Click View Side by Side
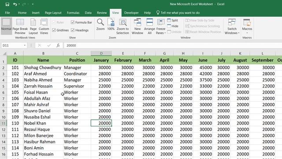The width and height of the screenshot is (282, 159). pos(200,20)
